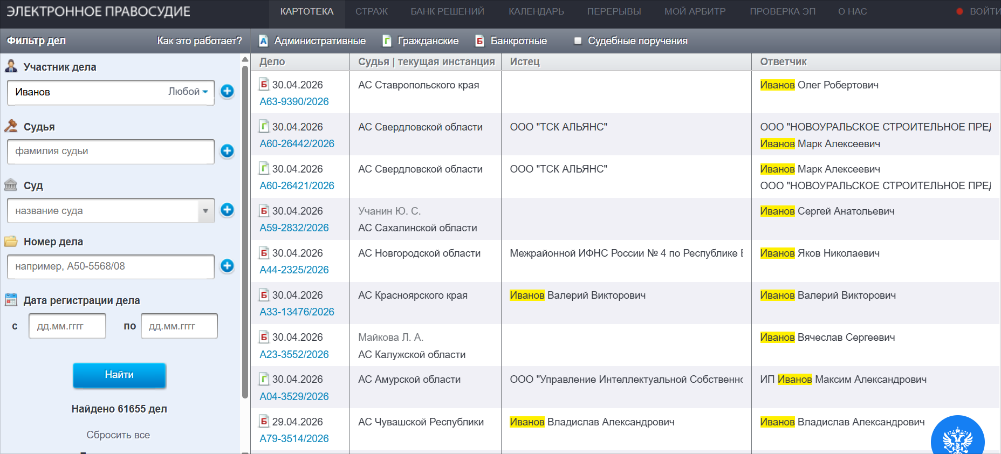Switch to the Банк решений tab
This screenshot has height=454, width=1001.
[x=447, y=11]
